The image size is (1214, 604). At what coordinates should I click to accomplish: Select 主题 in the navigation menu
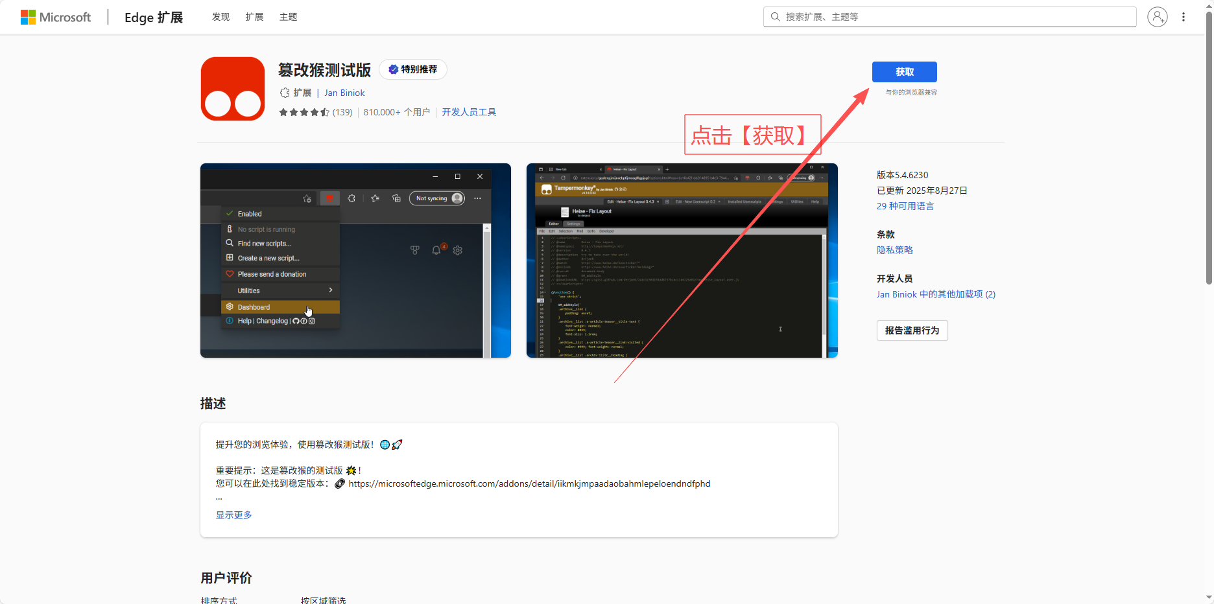click(288, 17)
